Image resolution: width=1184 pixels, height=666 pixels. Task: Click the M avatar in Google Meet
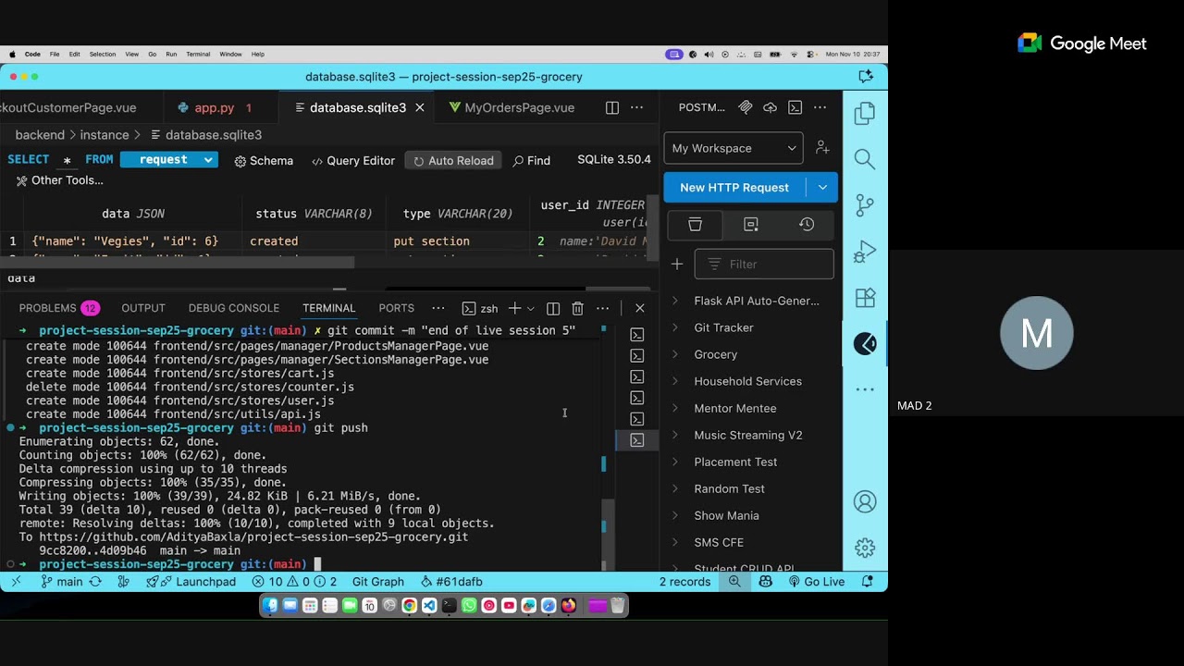pos(1036,333)
